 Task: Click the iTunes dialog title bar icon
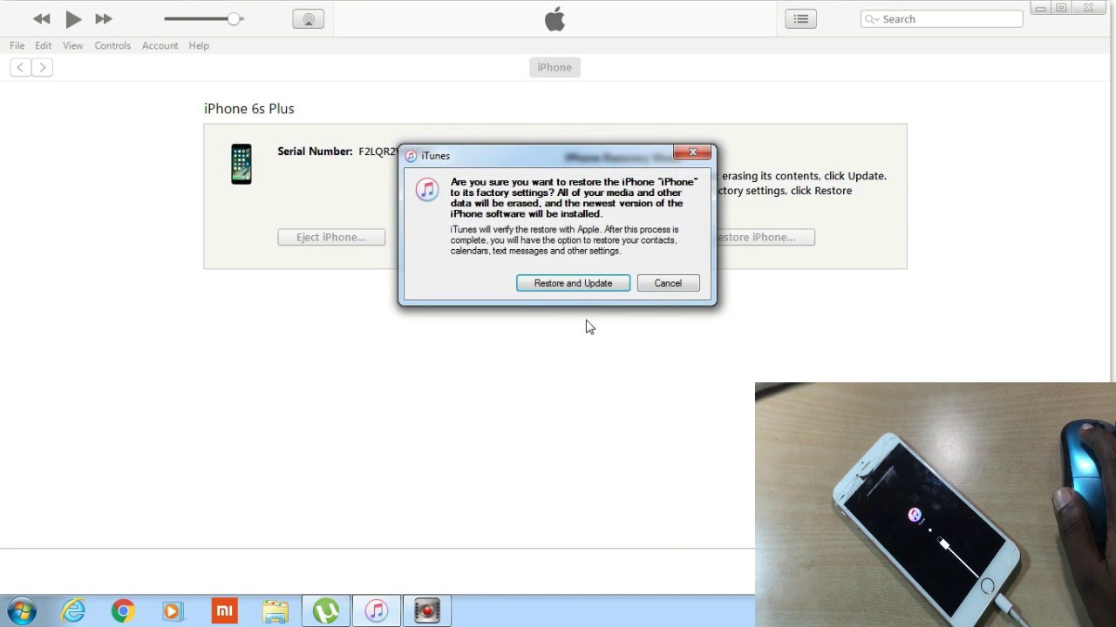412,156
